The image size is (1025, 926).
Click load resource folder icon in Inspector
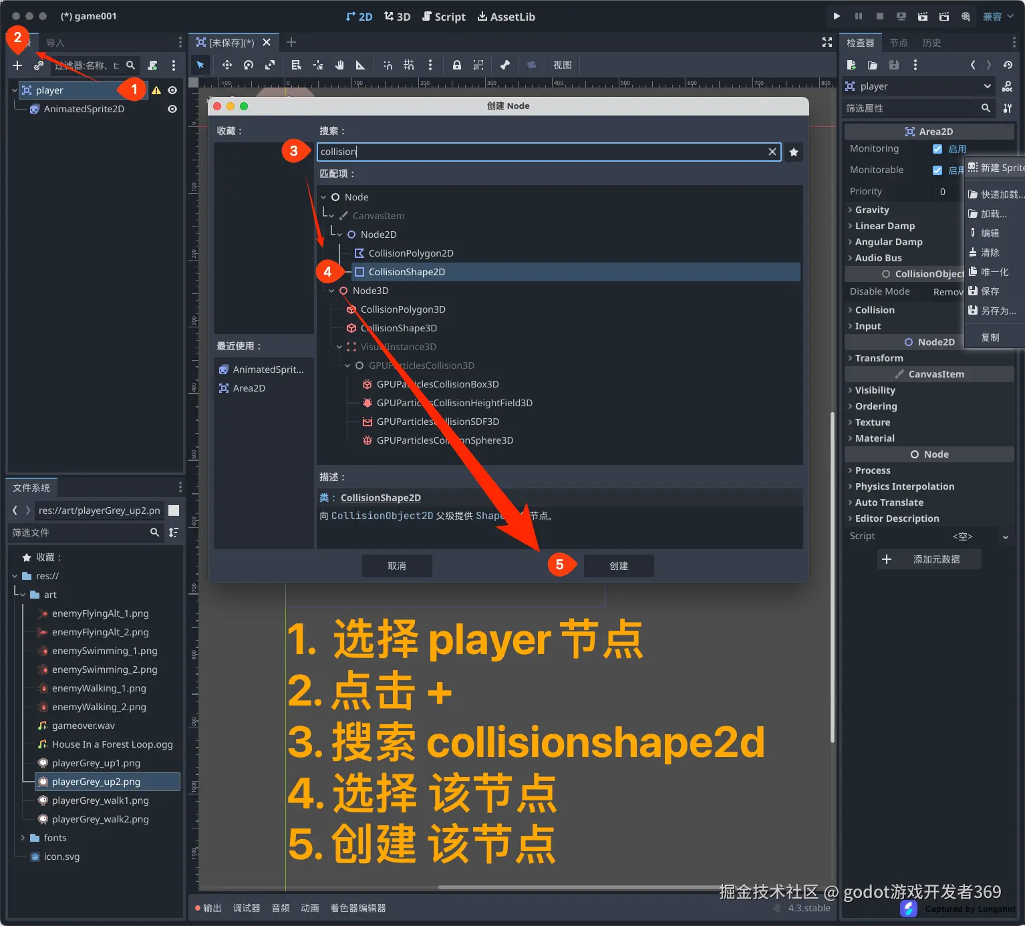click(x=873, y=65)
